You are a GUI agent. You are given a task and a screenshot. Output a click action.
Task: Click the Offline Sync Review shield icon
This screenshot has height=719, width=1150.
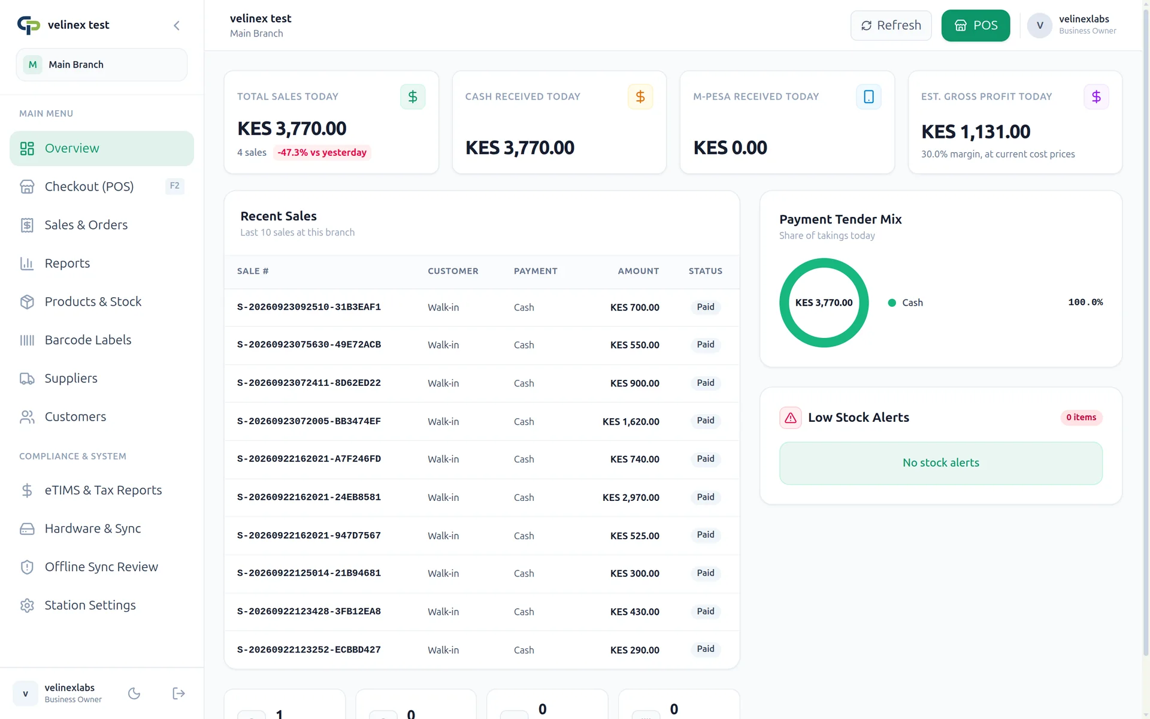tap(27, 567)
